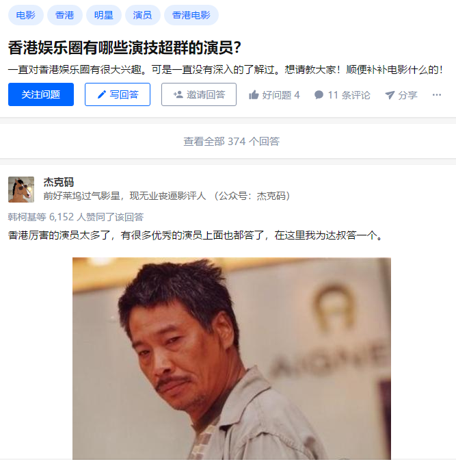Open the 明星 topic tag
Viewport: 456px width, 464px height.
tap(104, 15)
